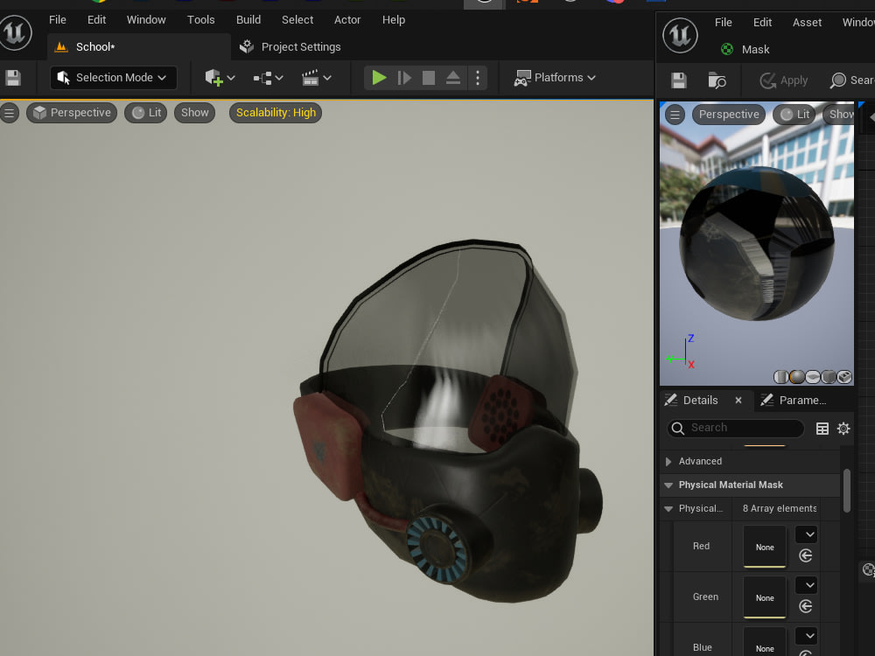
Task: Open the Select menu
Action: [x=297, y=19]
